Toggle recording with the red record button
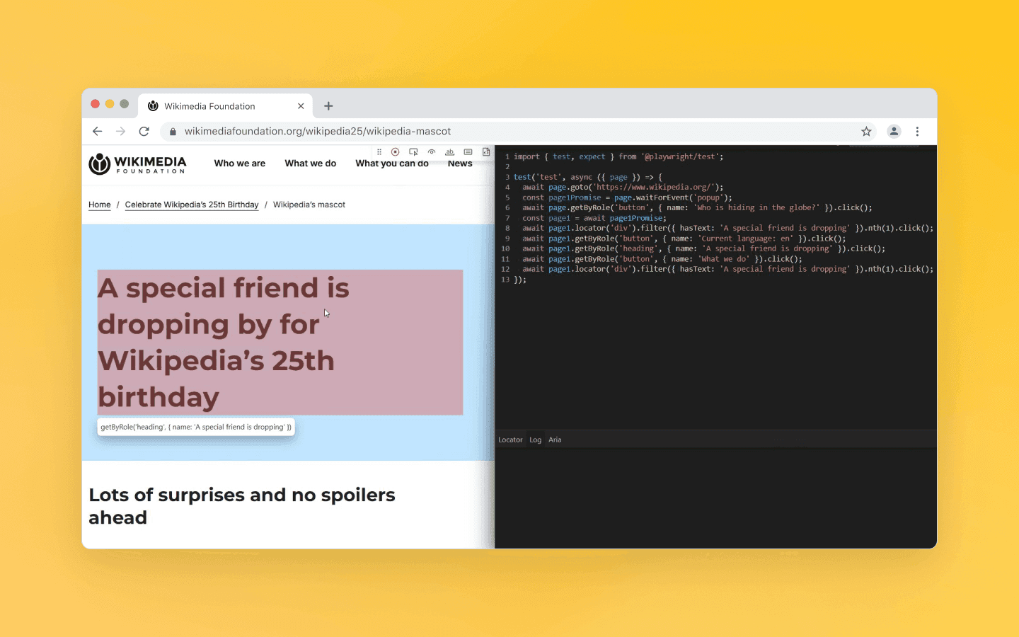 click(395, 151)
